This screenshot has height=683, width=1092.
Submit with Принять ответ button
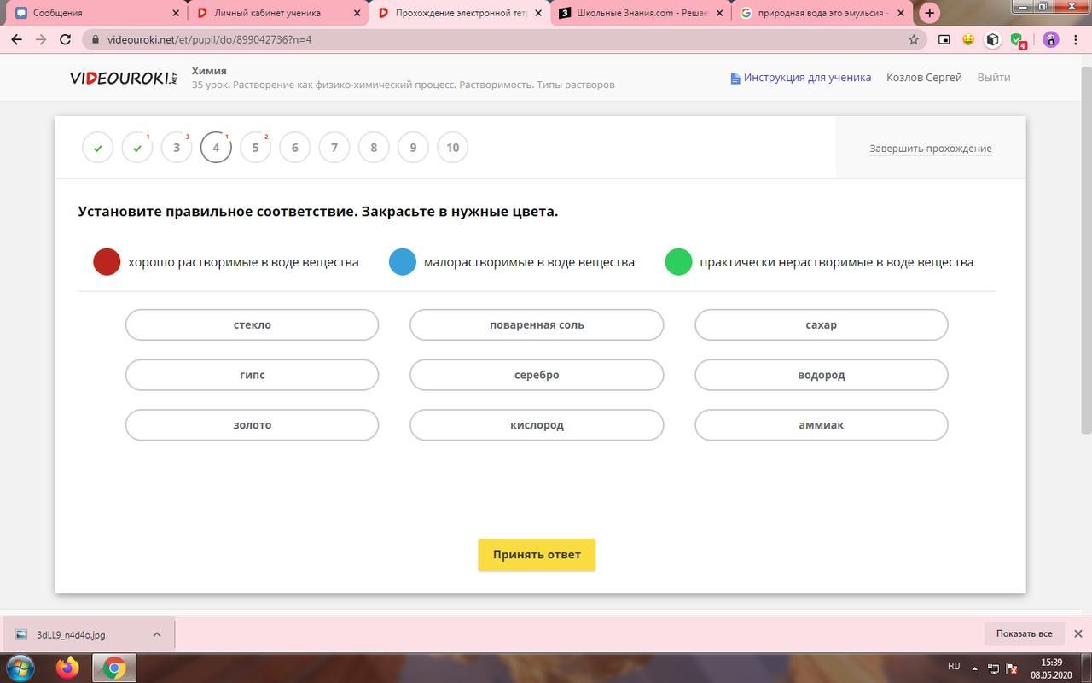[x=537, y=555]
